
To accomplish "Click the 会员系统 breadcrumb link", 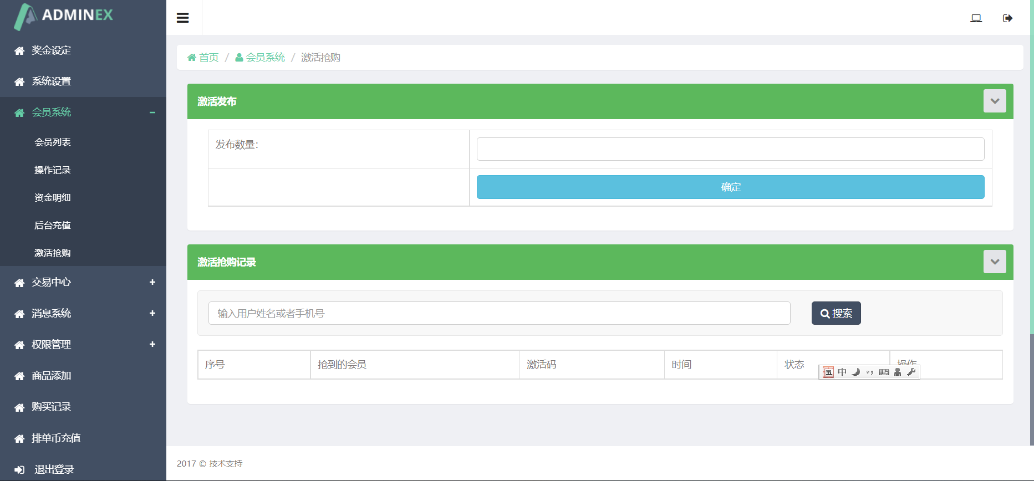I will pyautogui.click(x=266, y=57).
